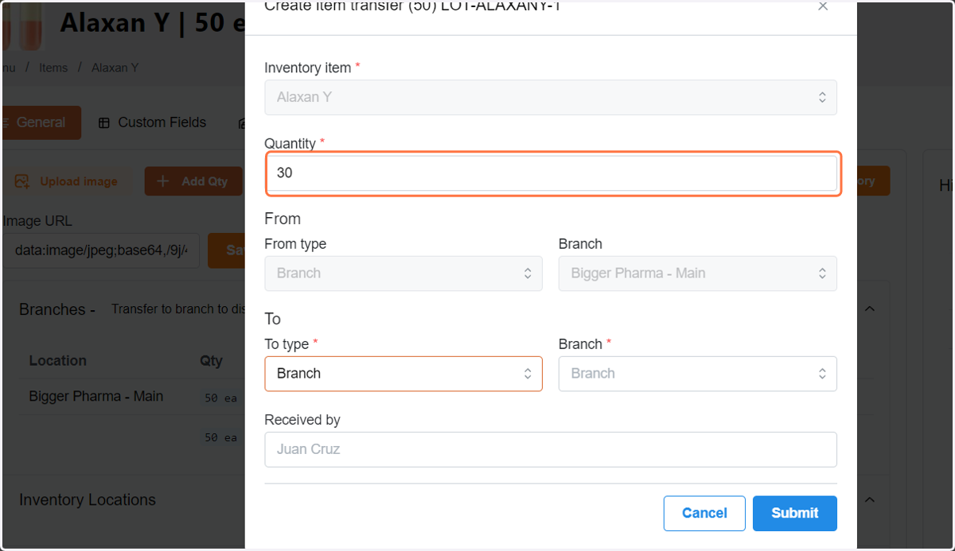Open the Alaxan Y breadcrumb link
Screen dimensions: 955x551
tap(115, 68)
